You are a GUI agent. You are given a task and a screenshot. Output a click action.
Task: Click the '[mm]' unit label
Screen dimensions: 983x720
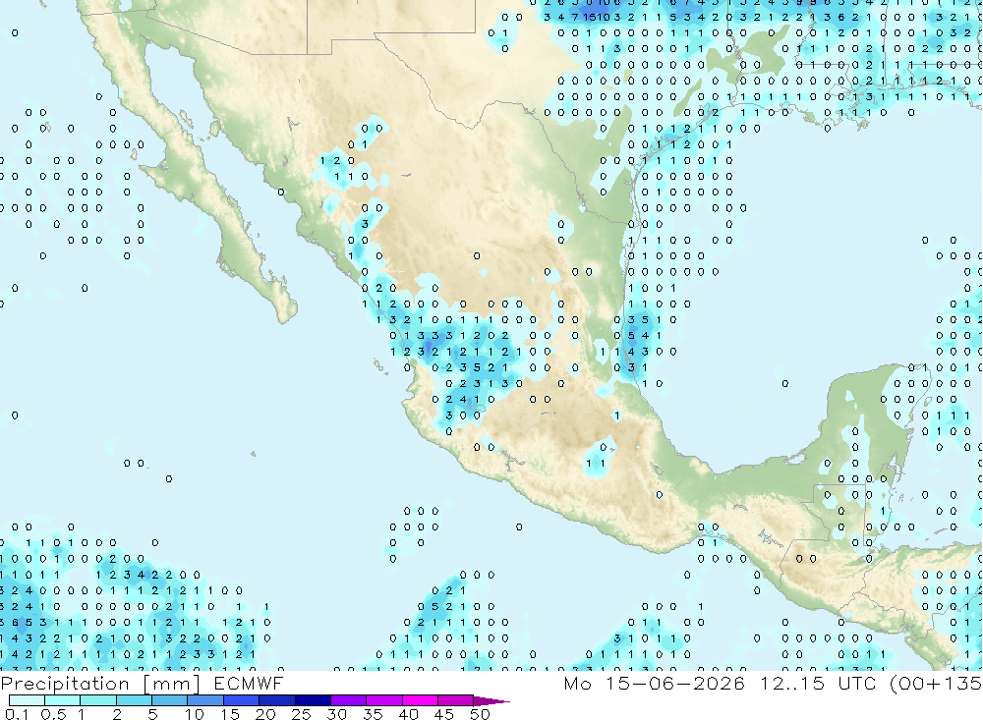pos(172,684)
